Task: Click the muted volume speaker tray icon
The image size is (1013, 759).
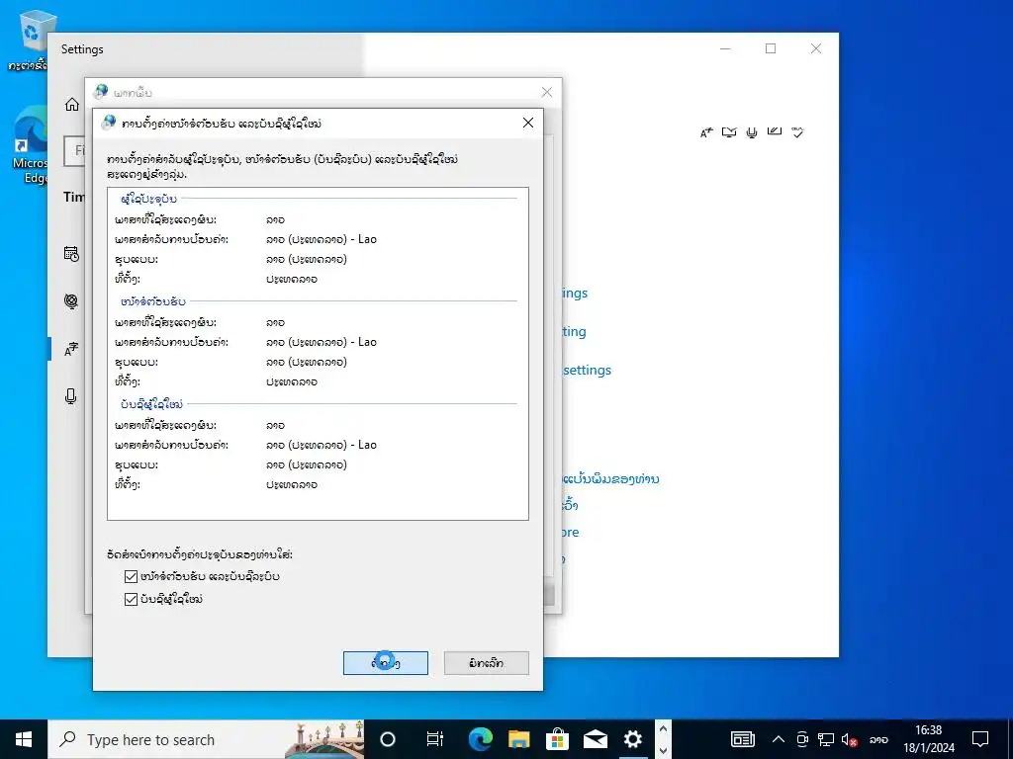Action: [x=848, y=739]
